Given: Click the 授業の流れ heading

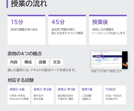Looking at the screenshot, I should 29,4.
